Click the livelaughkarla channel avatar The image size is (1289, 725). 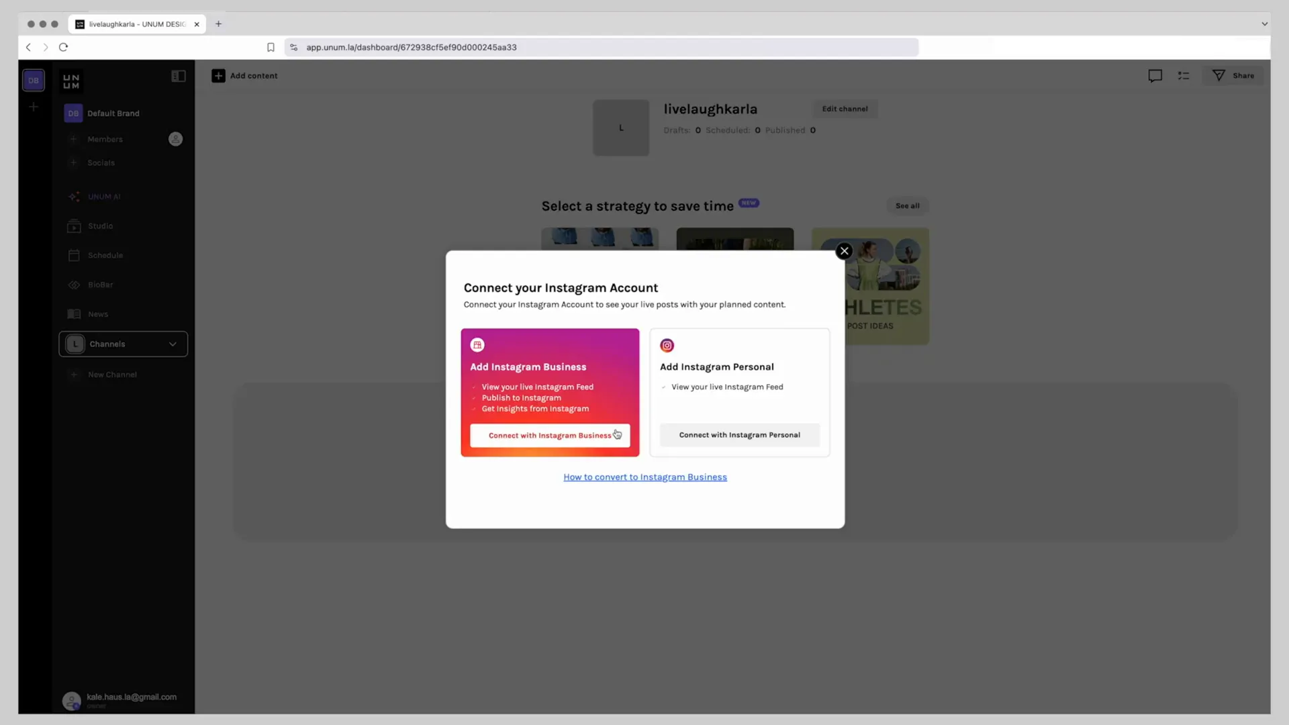point(621,128)
